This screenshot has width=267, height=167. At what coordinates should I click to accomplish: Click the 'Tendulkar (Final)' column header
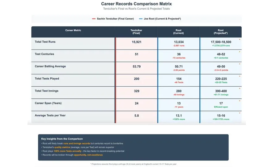click(x=136, y=32)
